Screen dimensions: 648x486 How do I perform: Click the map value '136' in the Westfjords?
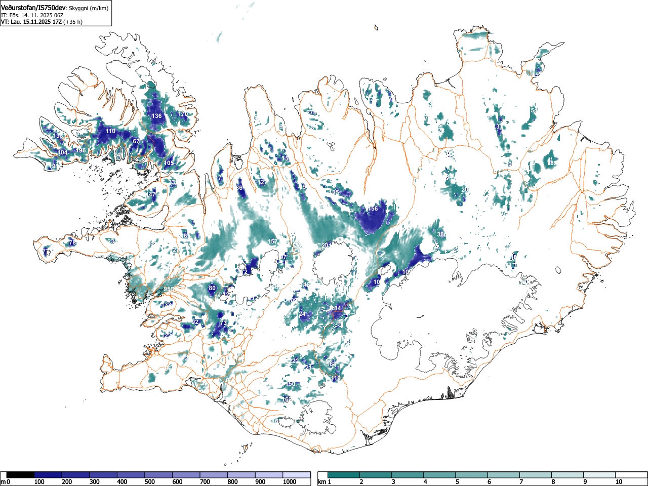pyautogui.click(x=157, y=116)
